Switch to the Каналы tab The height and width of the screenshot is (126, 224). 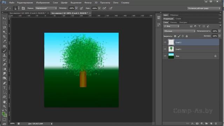pyautogui.click(x=174, y=22)
